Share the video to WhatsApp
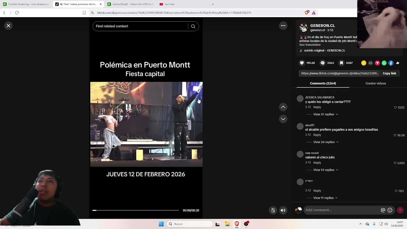407x229 pixels. click(x=384, y=63)
